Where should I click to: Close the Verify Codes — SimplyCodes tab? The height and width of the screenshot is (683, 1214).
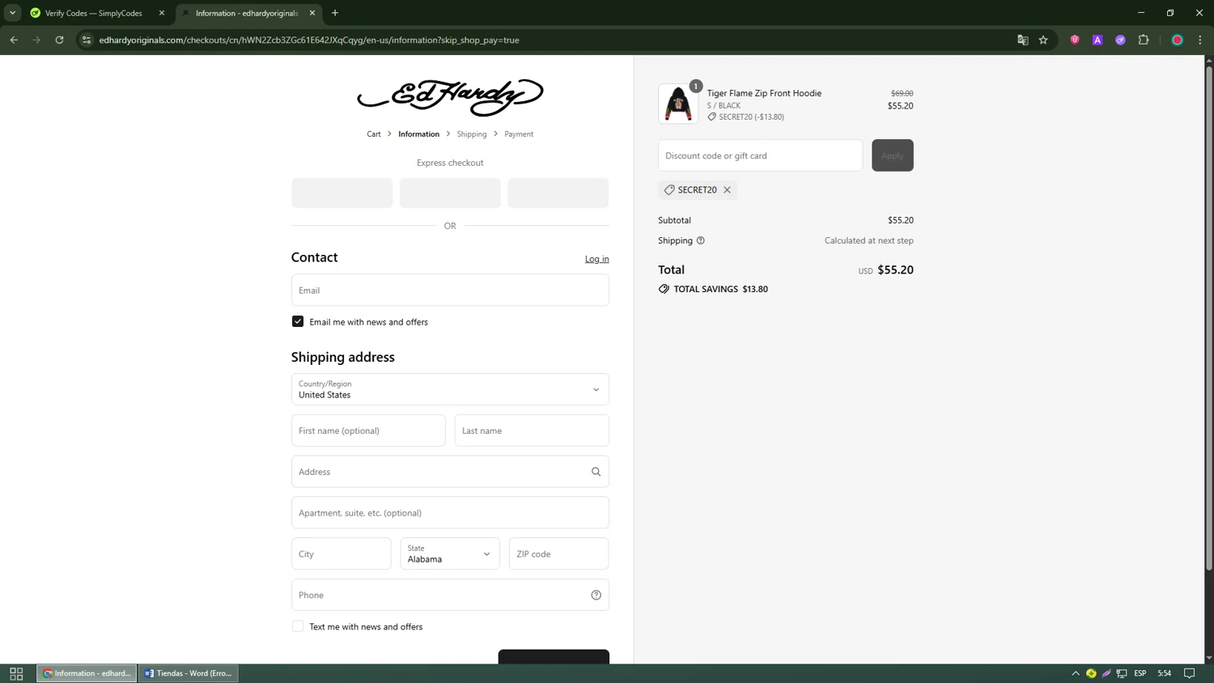pos(162,13)
